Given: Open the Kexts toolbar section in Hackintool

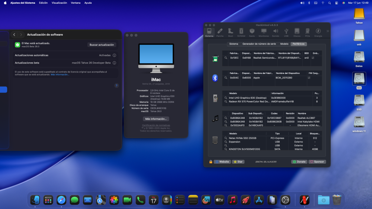Looking at the screenshot, I should pyautogui.click(x=252, y=33).
